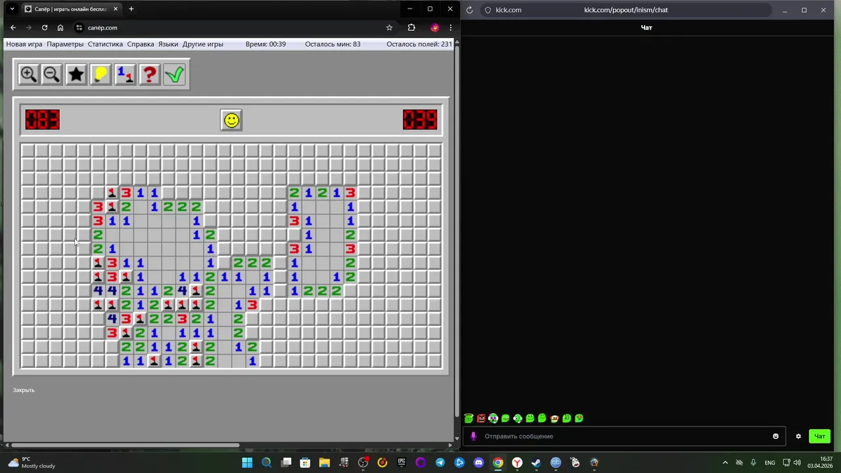Open the Chrome three-dot menu
Viewport: 841px width, 473px height.
[451, 28]
